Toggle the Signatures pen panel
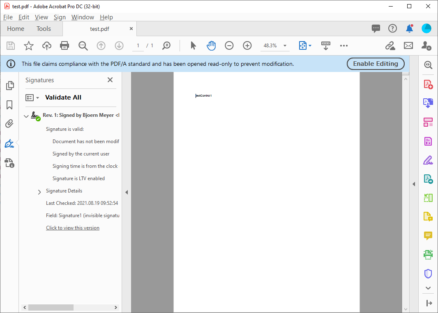 (9, 144)
